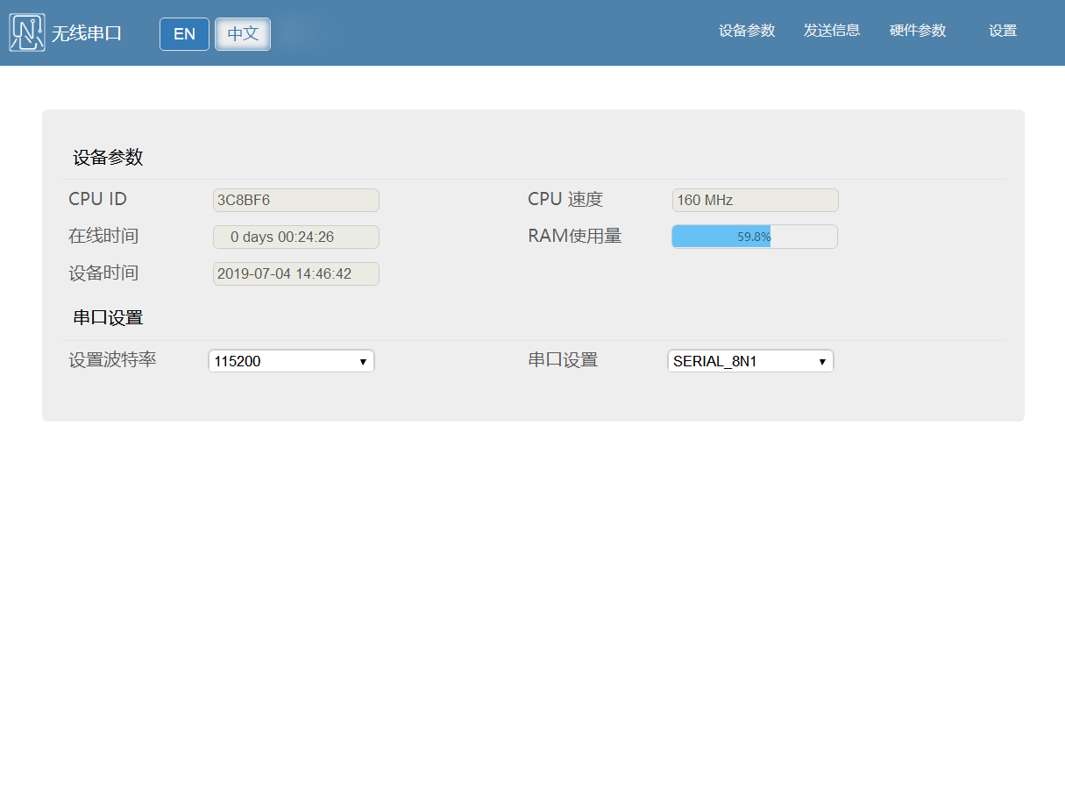Click the 串口设置 label beside SERIAL_8N1
The height and width of the screenshot is (801, 1065).
pos(563,360)
